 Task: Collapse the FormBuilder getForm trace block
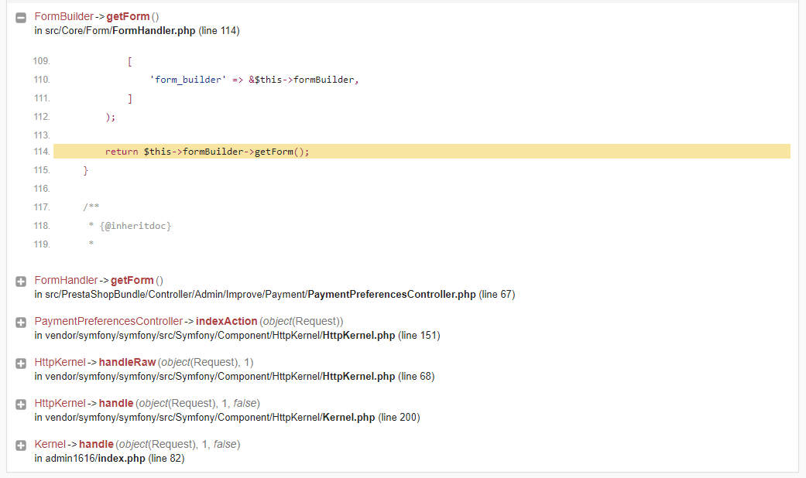coord(21,18)
